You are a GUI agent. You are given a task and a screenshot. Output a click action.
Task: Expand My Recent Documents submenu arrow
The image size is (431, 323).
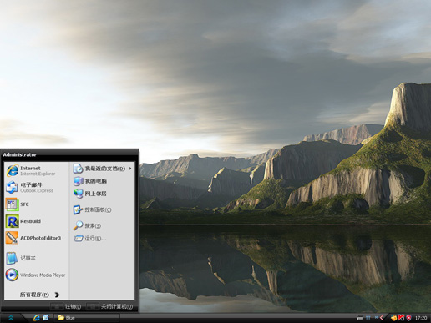pos(130,169)
